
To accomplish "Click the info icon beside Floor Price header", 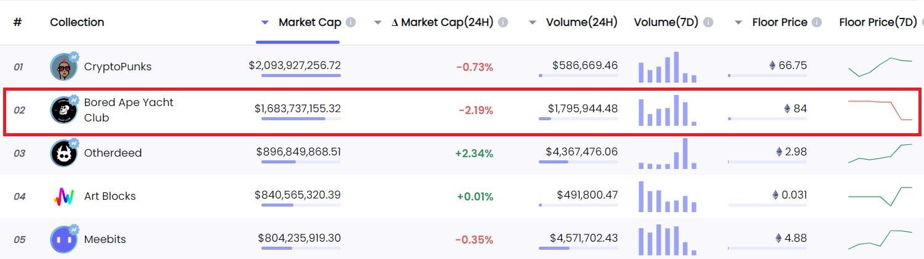I will click(x=817, y=22).
